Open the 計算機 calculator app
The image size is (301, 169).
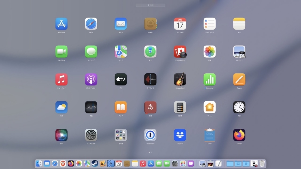click(x=180, y=107)
